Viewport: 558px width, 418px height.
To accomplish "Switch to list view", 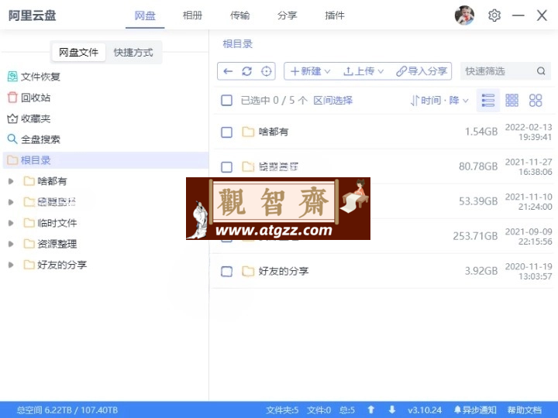I will pos(488,101).
